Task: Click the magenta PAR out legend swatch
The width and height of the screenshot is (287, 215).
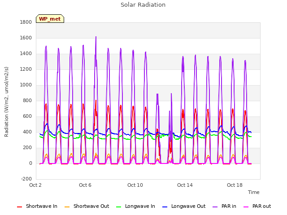Action: [246, 207]
